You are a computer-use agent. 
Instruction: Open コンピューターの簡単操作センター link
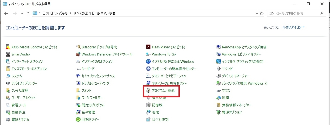tap(174, 69)
